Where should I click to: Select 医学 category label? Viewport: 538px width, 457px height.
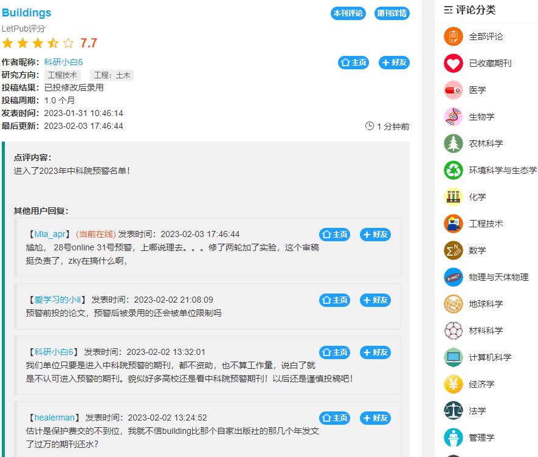click(x=478, y=90)
